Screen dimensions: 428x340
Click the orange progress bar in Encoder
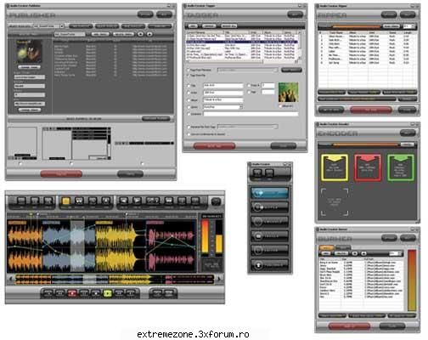coord(365,144)
